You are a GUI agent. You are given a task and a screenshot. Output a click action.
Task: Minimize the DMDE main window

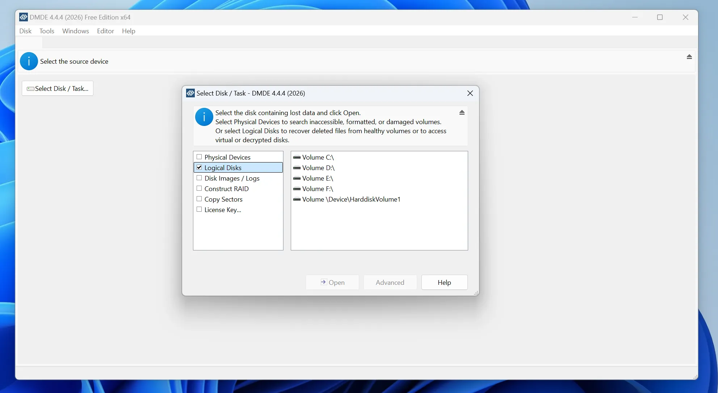[635, 17]
